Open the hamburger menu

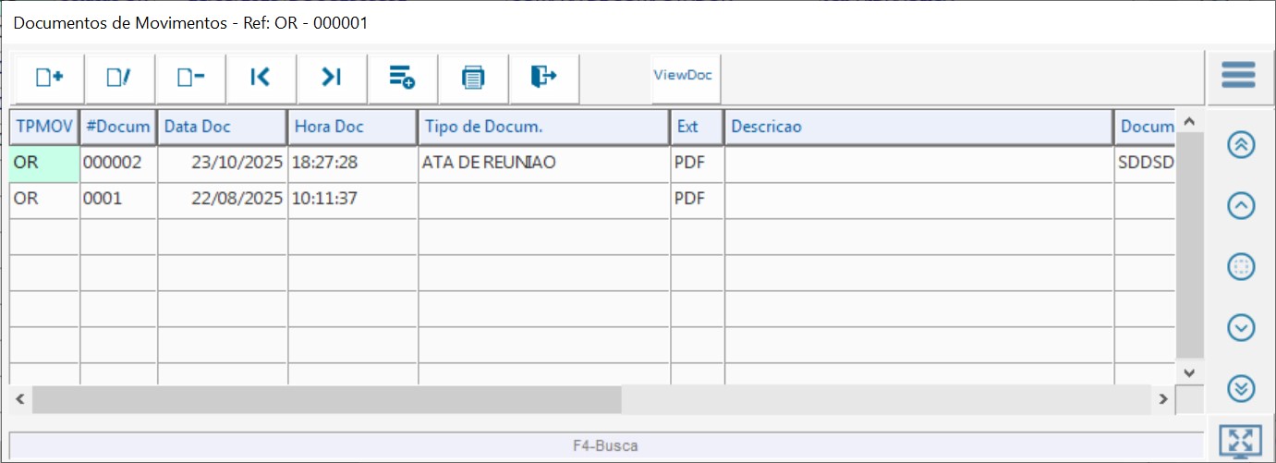click(x=1238, y=75)
